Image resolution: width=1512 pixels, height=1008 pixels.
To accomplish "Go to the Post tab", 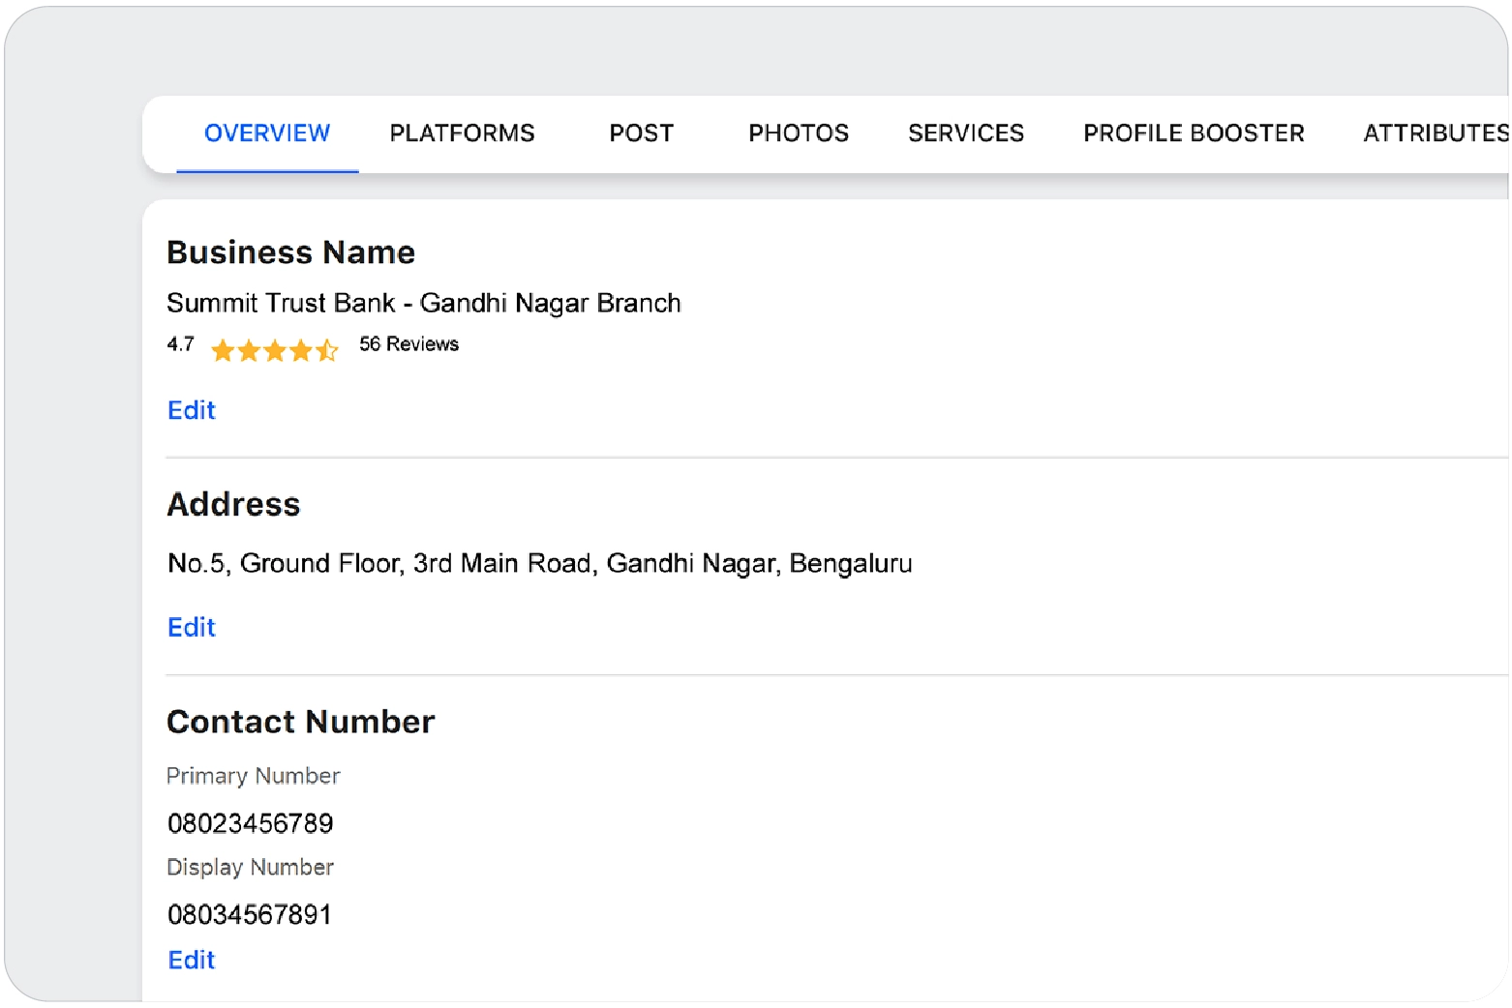I will click(x=641, y=133).
